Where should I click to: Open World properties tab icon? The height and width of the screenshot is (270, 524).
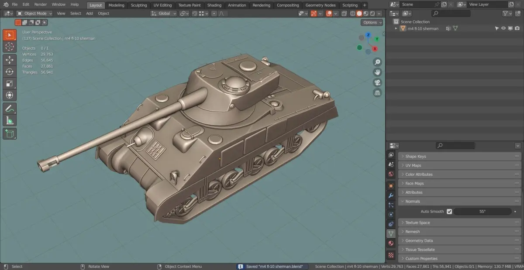point(391,174)
